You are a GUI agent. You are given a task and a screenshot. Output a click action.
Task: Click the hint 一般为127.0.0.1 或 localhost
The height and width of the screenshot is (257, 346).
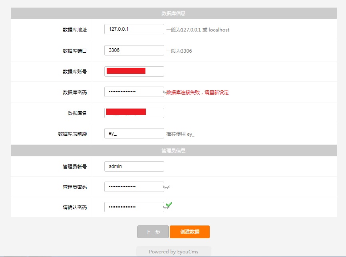198,30
